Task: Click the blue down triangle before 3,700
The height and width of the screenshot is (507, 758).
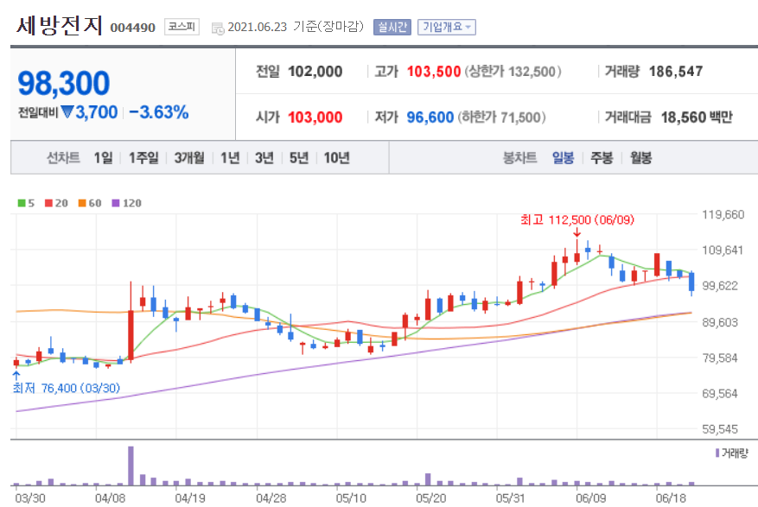Action: coord(67,112)
